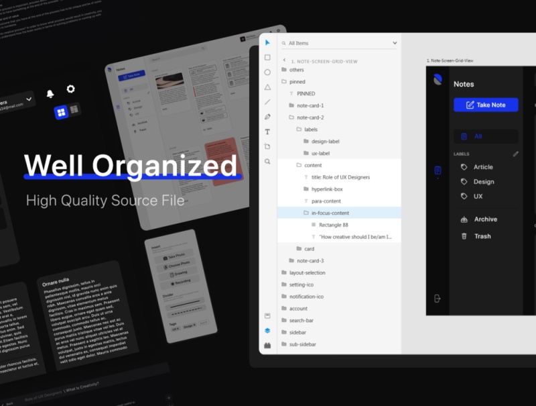Select the Pen tool

coord(267,117)
